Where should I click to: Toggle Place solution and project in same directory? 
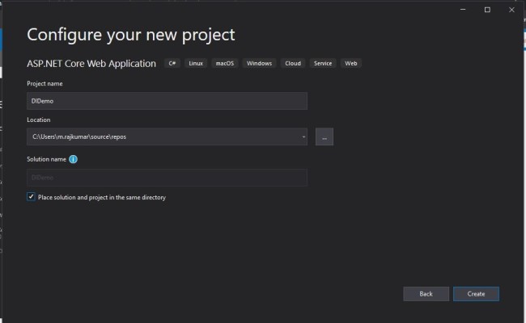click(x=31, y=197)
